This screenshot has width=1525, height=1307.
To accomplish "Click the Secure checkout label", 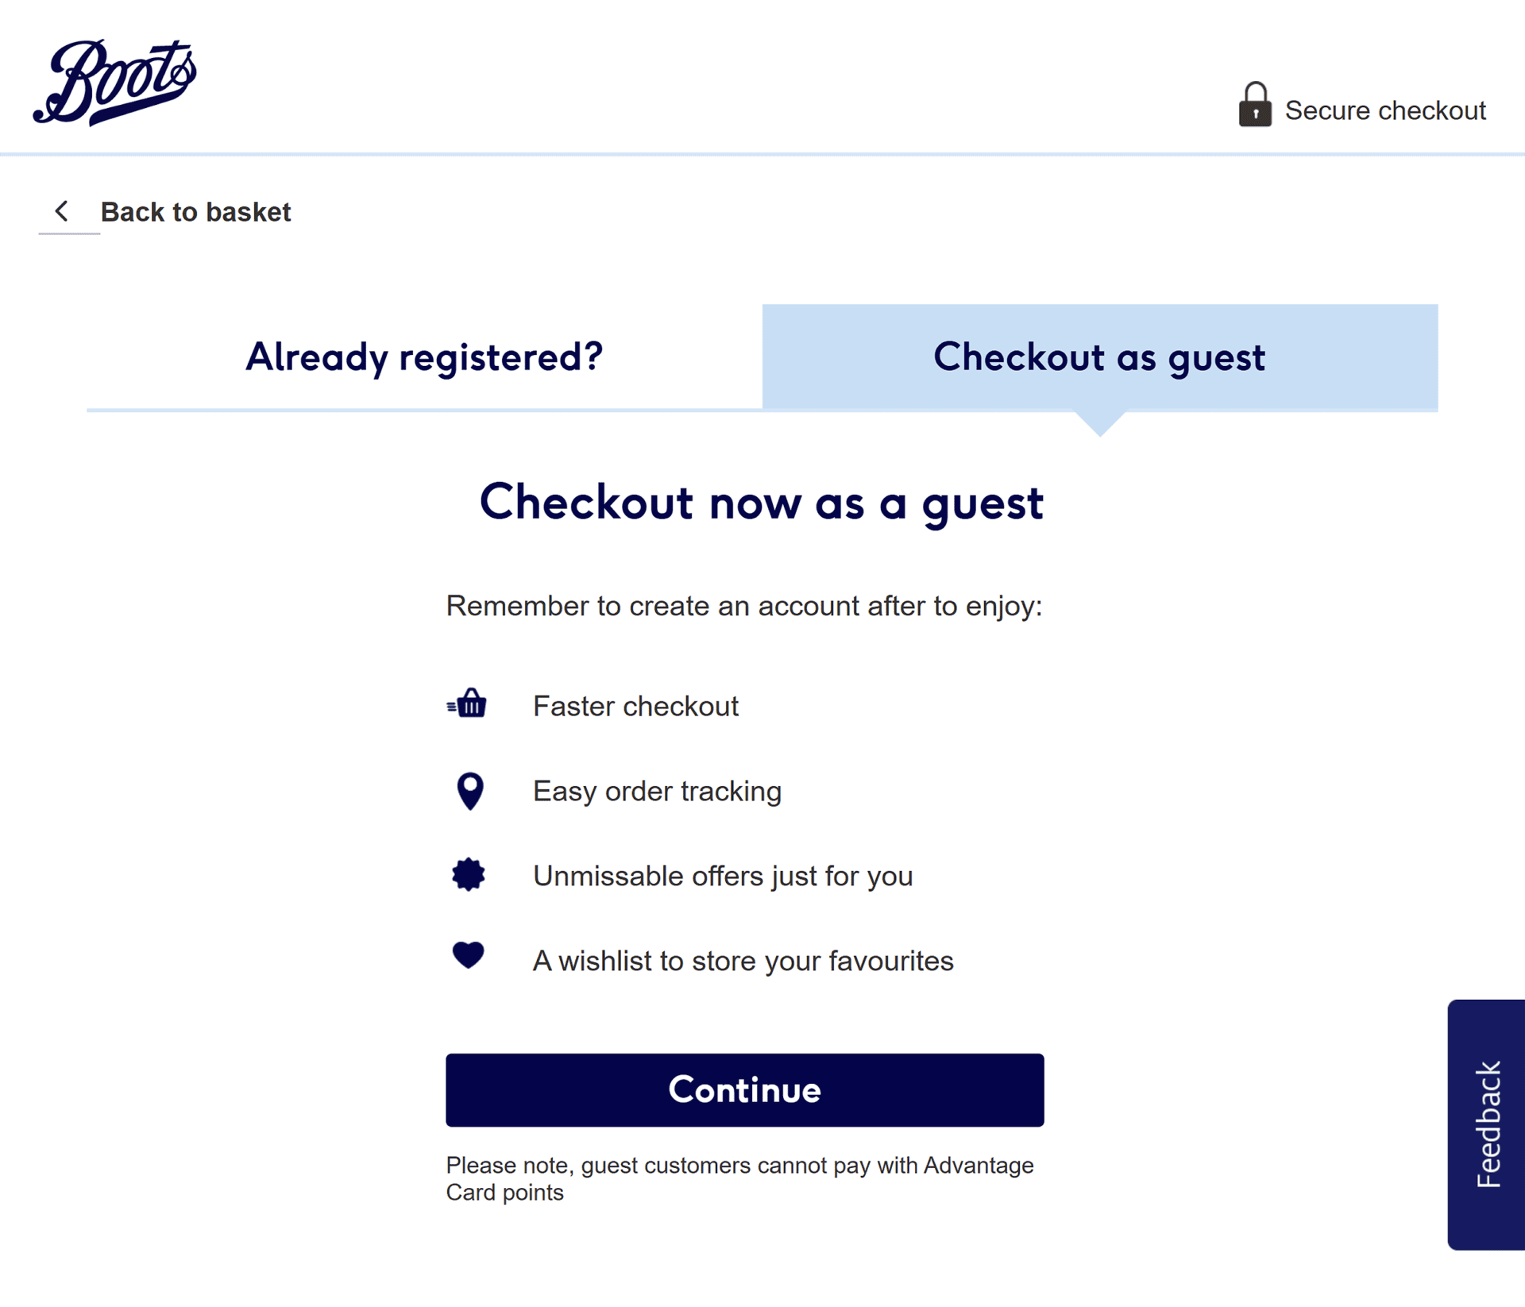I will coord(1384,110).
